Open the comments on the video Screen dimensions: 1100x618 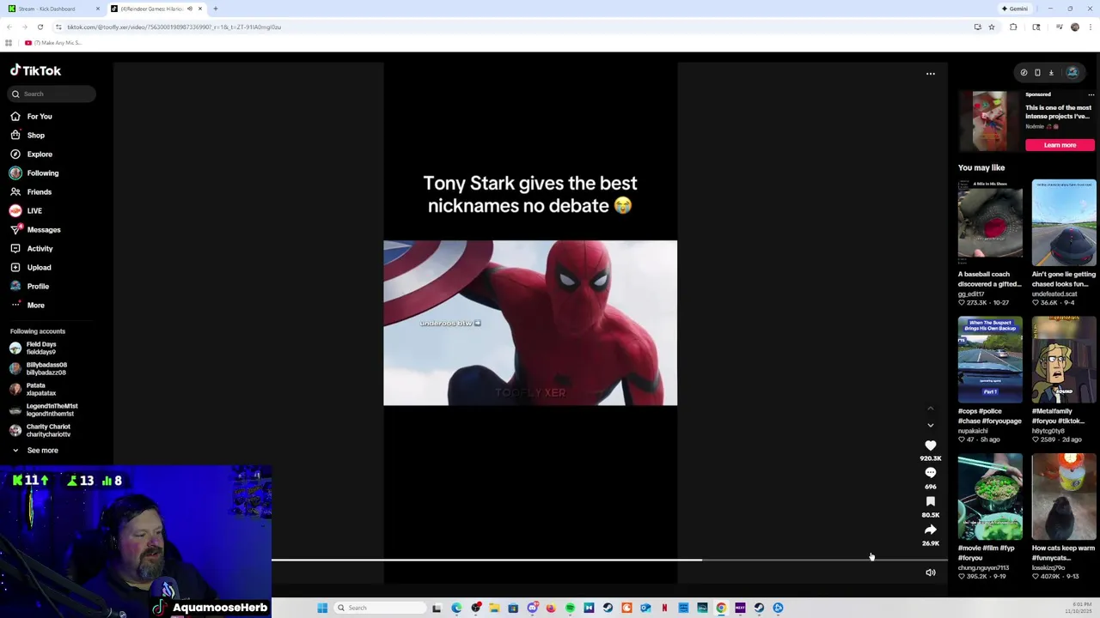tap(930, 473)
